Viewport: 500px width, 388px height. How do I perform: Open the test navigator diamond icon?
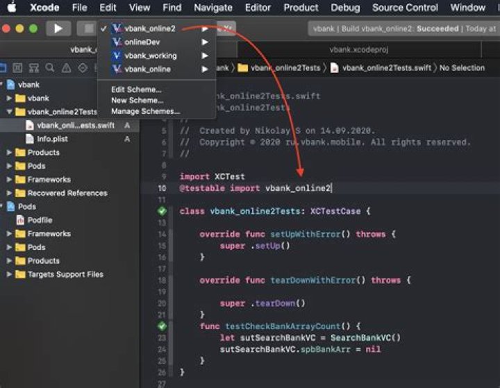click(x=83, y=67)
